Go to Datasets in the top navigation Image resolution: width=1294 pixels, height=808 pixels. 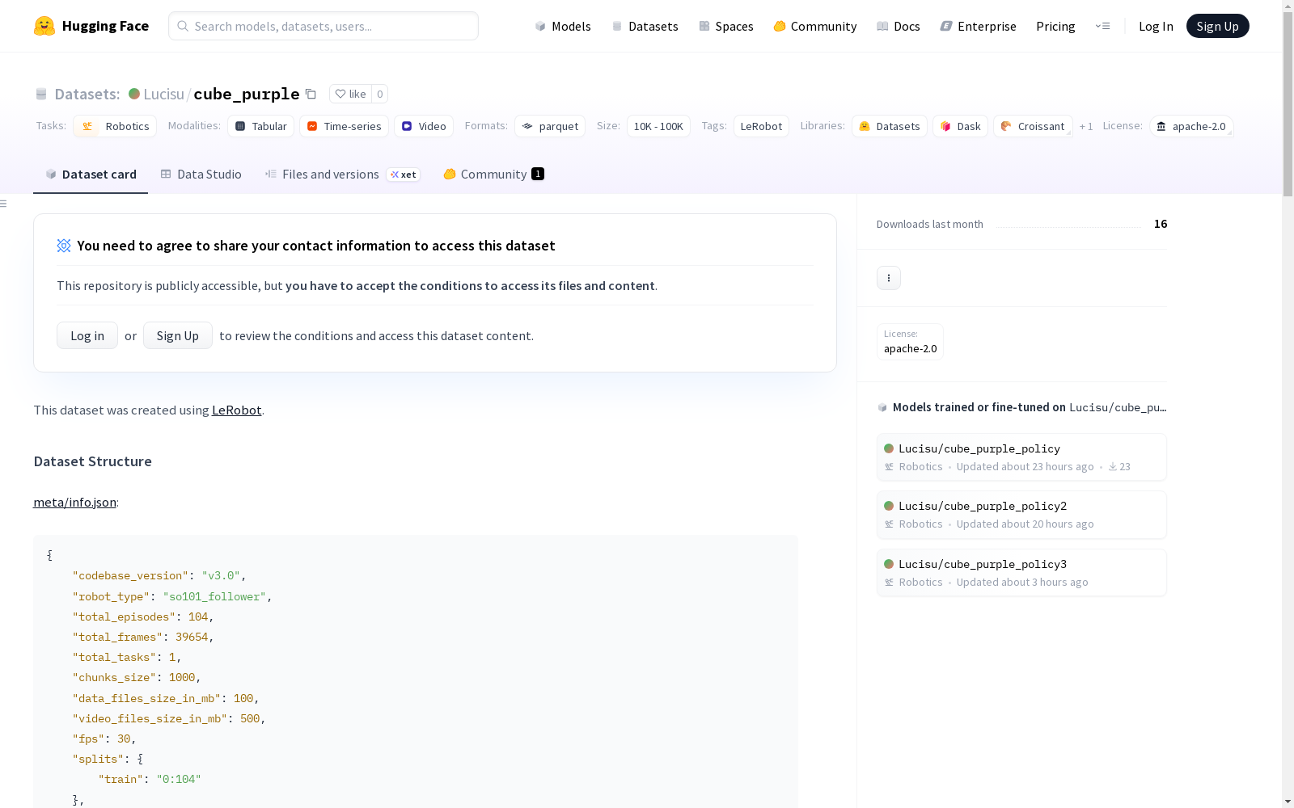click(x=645, y=26)
